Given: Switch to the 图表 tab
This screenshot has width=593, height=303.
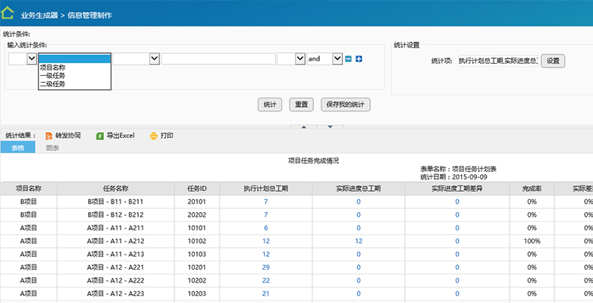Looking at the screenshot, I should (53, 148).
